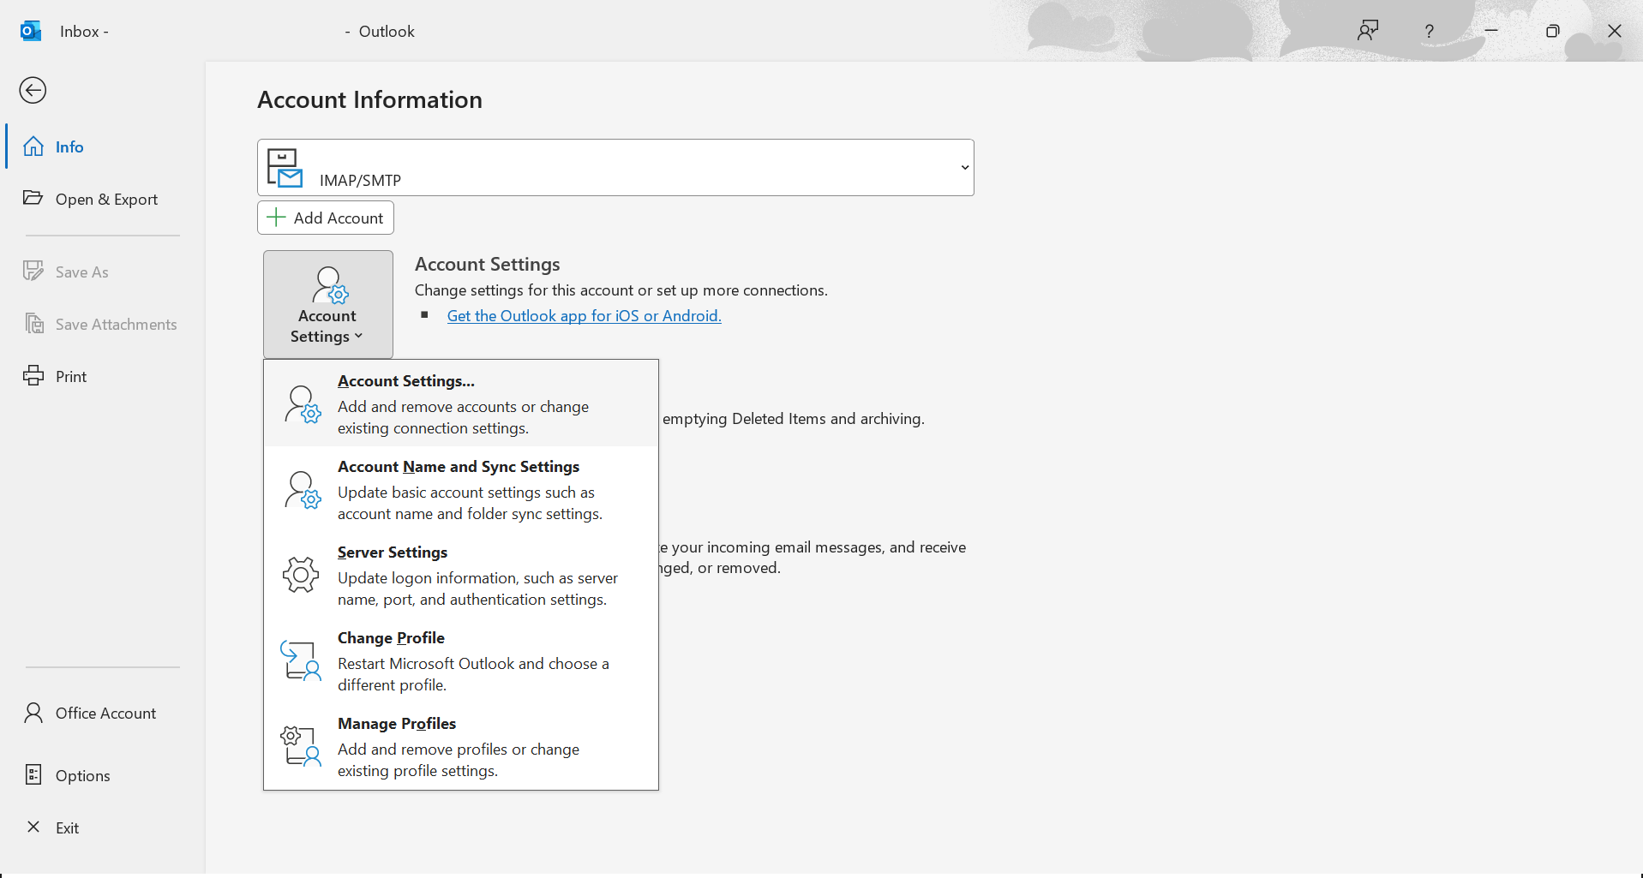Click the Save Attachments option
This screenshot has height=878, width=1643.
point(103,324)
